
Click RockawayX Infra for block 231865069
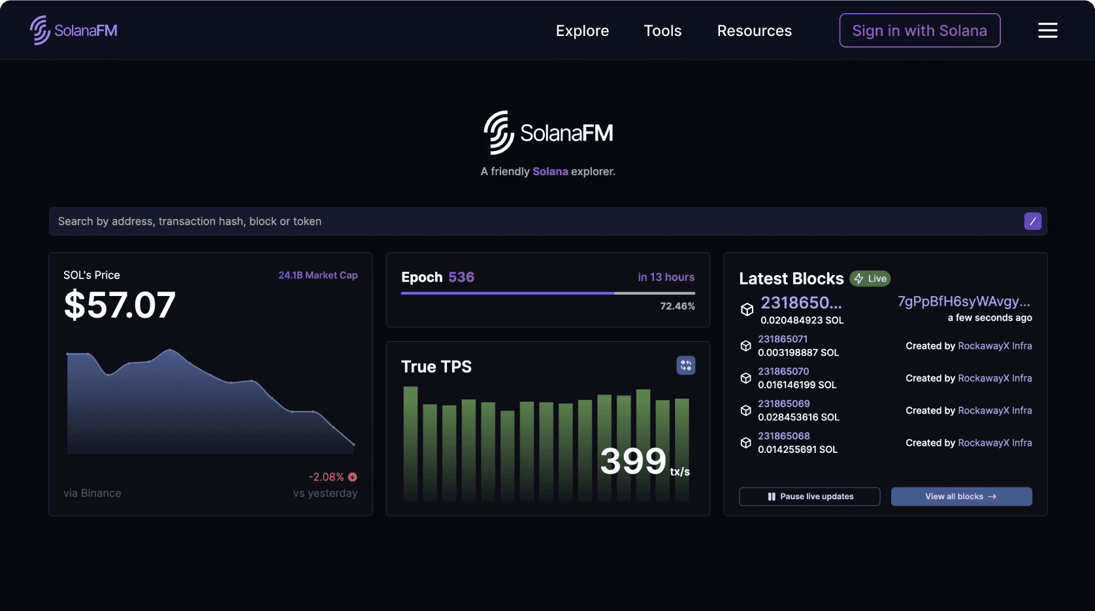(995, 410)
